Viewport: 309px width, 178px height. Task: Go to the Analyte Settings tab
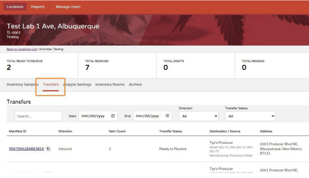[77, 84]
